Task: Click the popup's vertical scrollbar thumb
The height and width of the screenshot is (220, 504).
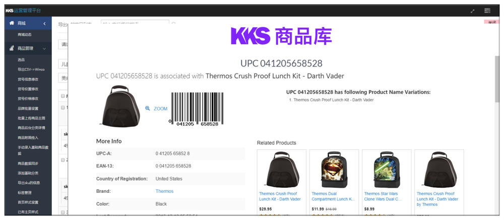Action: point(497,79)
